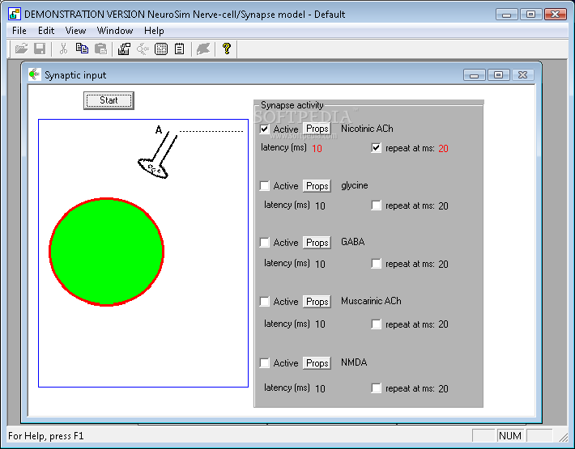Viewport: 575px width, 449px height.
Task: Click the Start button
Action: (x=109, y=100)
